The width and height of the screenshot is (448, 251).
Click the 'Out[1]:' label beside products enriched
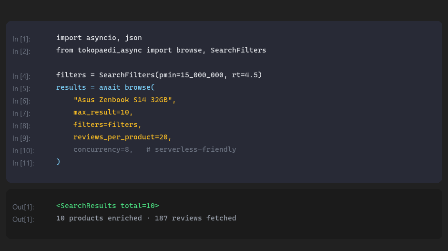pyautogui.click(x=23, y=219)
